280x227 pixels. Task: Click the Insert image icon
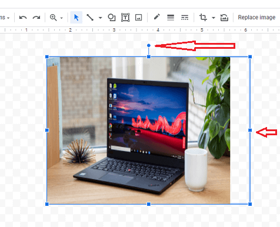[139, 18]
